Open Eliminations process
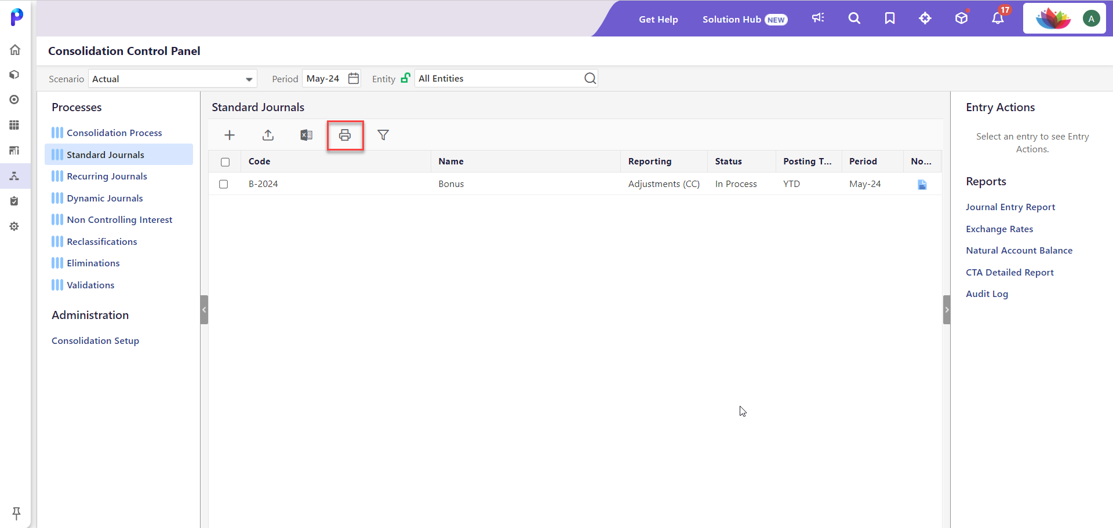The width and height of the screenshot is (1113, 528). (x=93, y=263)
